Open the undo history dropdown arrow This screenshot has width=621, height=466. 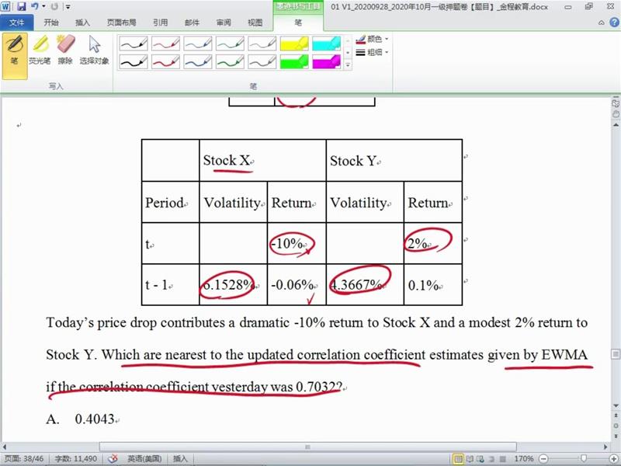(43, 6)
